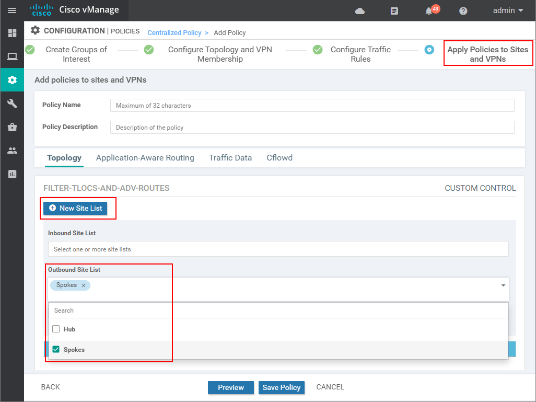The height and width of the screenshot is (402, 536).
Task: Expand the Outbound Site List dropdown arrow
Action: tap(503, 285)
